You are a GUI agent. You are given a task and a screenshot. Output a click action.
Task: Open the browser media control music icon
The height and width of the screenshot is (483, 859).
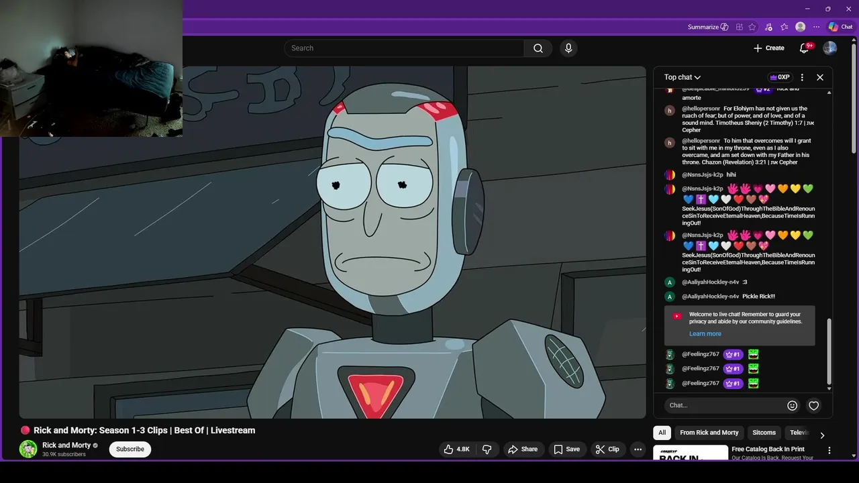768,27
